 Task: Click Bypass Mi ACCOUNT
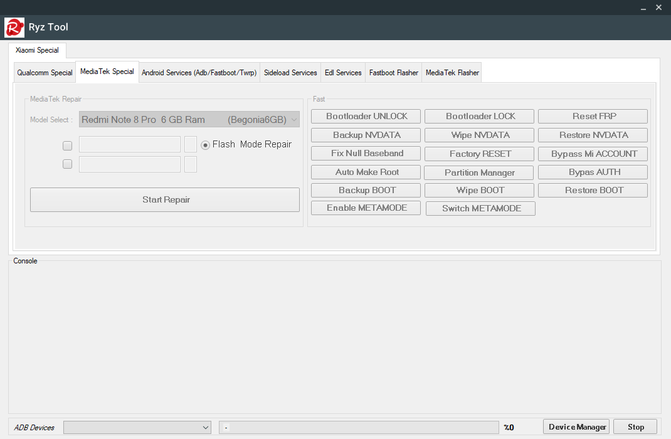pos(592,154)
